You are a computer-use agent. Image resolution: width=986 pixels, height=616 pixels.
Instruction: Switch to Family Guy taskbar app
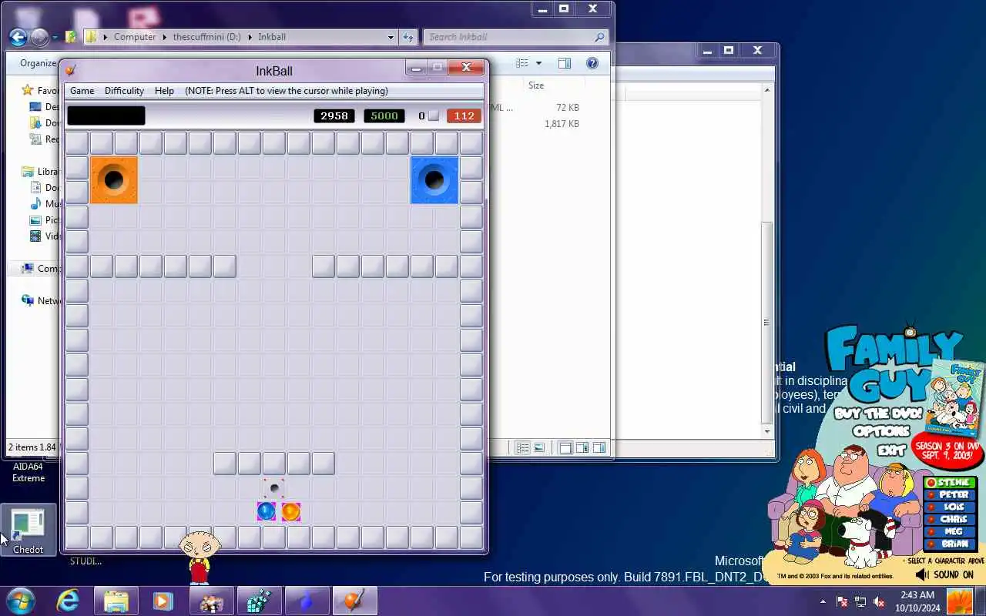(211, 601)
